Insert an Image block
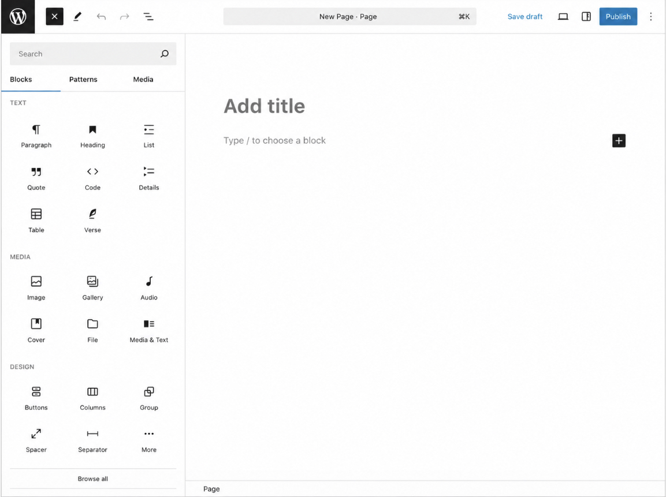Screen dimensions: 666x497 click(36, 289)
